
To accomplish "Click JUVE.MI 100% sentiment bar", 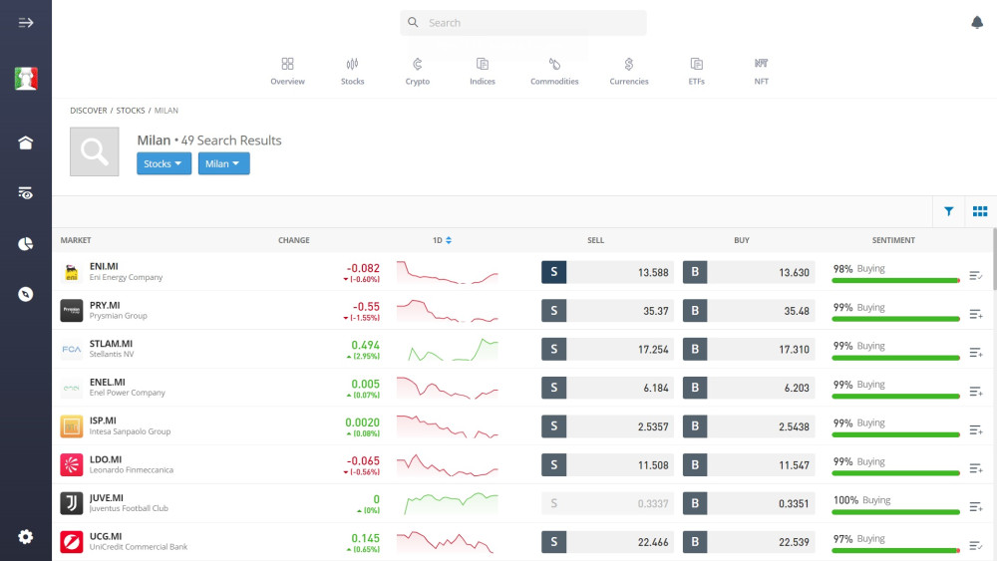I will [x=895, y=511].
